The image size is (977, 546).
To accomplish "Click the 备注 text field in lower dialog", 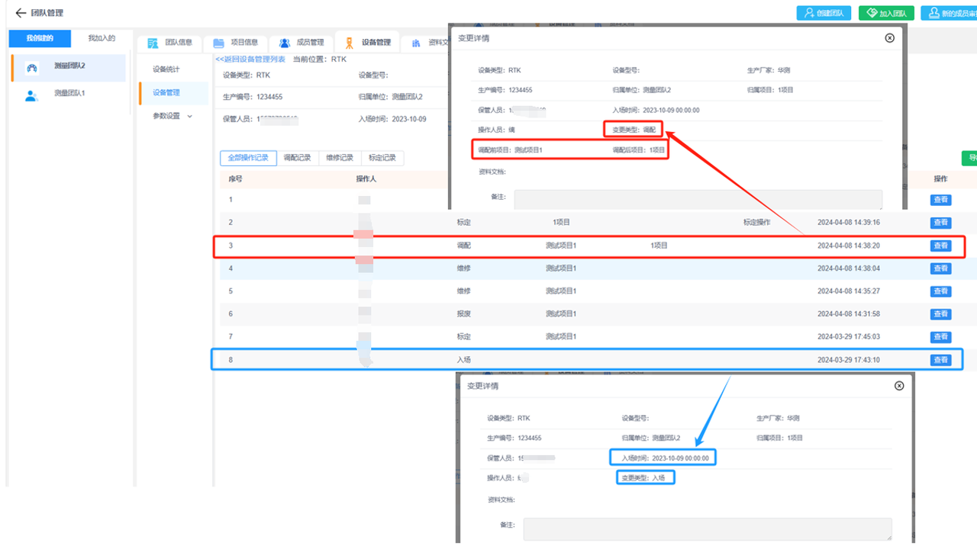I will (707, 529).
